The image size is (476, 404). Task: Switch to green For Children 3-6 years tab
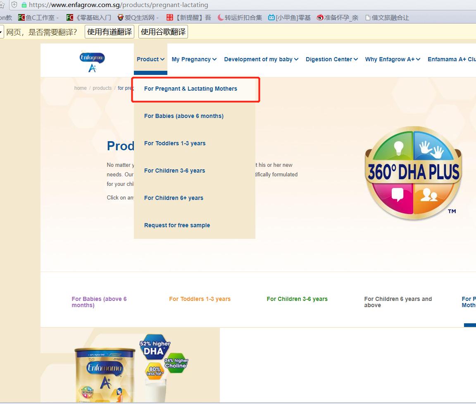coord(297,299)
